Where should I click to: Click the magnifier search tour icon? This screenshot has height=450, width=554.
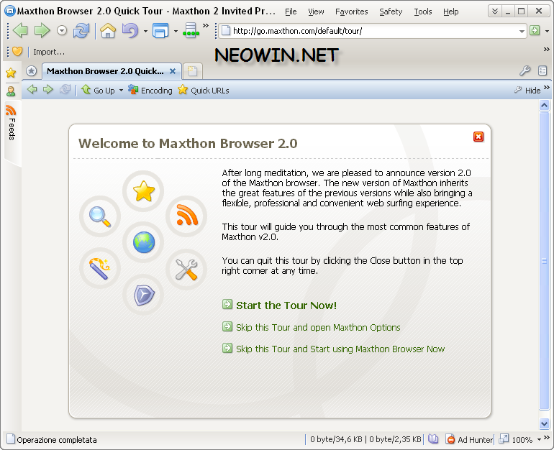pos(100,216)
